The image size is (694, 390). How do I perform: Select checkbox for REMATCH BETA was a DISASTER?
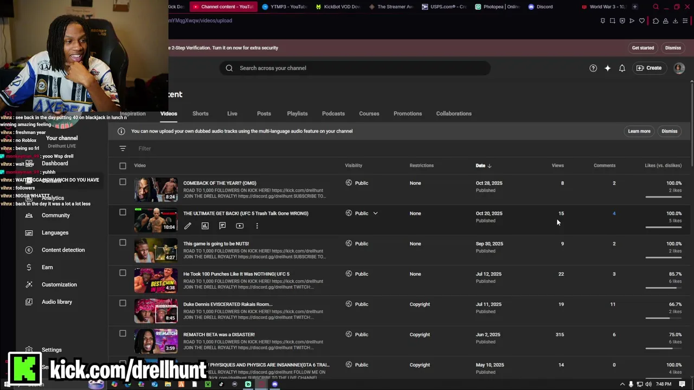pos(123,334)
